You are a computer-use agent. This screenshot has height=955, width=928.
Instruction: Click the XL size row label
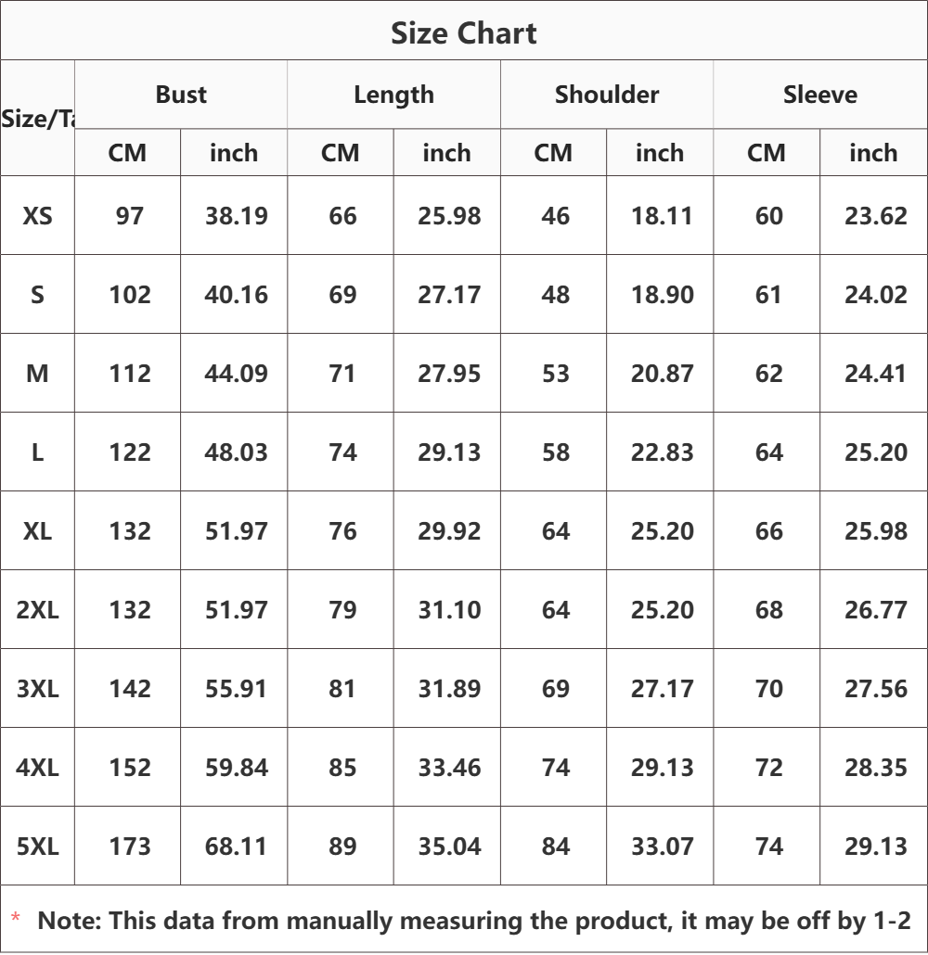[37, 530]
